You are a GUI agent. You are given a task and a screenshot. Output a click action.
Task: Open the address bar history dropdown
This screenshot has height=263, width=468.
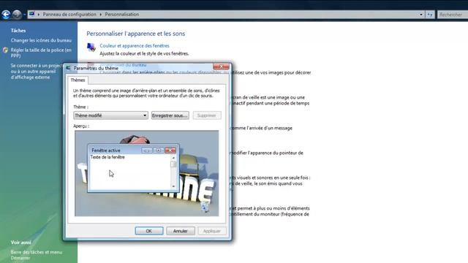421,15
